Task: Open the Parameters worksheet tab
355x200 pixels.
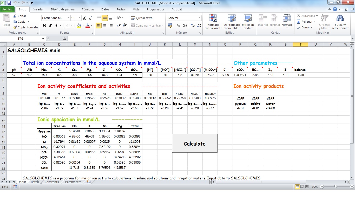Action: (x=73, y=182)
